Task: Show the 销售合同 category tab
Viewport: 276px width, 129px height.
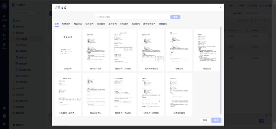Action: pos(163,24)
